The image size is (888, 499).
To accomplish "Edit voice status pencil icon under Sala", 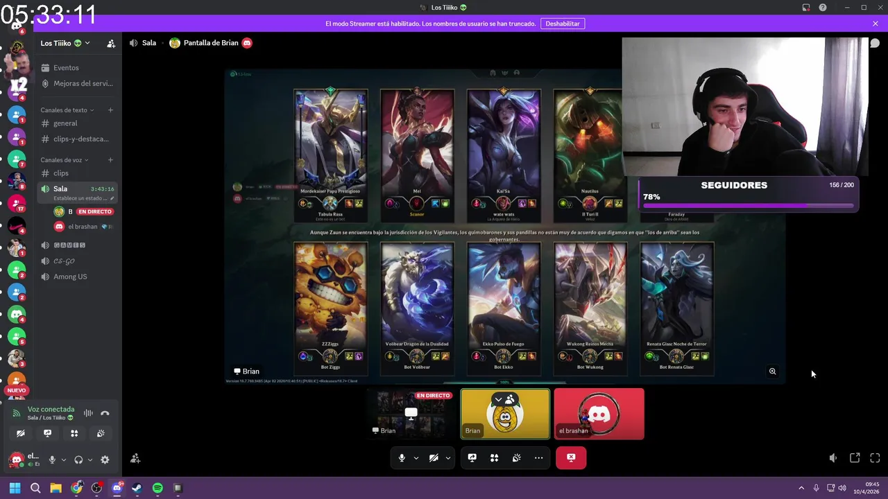I will point(112,198).
